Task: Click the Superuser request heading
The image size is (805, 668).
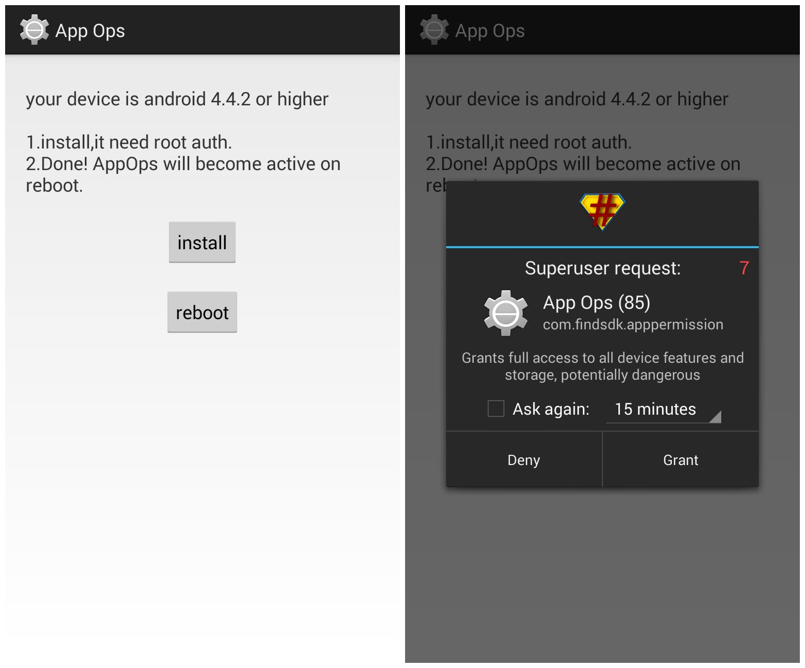Action: [602, 268]
